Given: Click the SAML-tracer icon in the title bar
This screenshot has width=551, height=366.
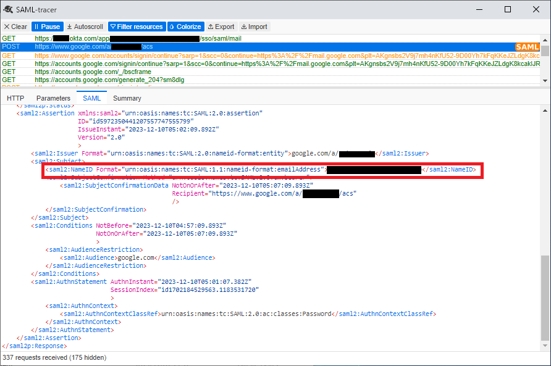Looking at the screenshot, I should (x=8, y=9).
